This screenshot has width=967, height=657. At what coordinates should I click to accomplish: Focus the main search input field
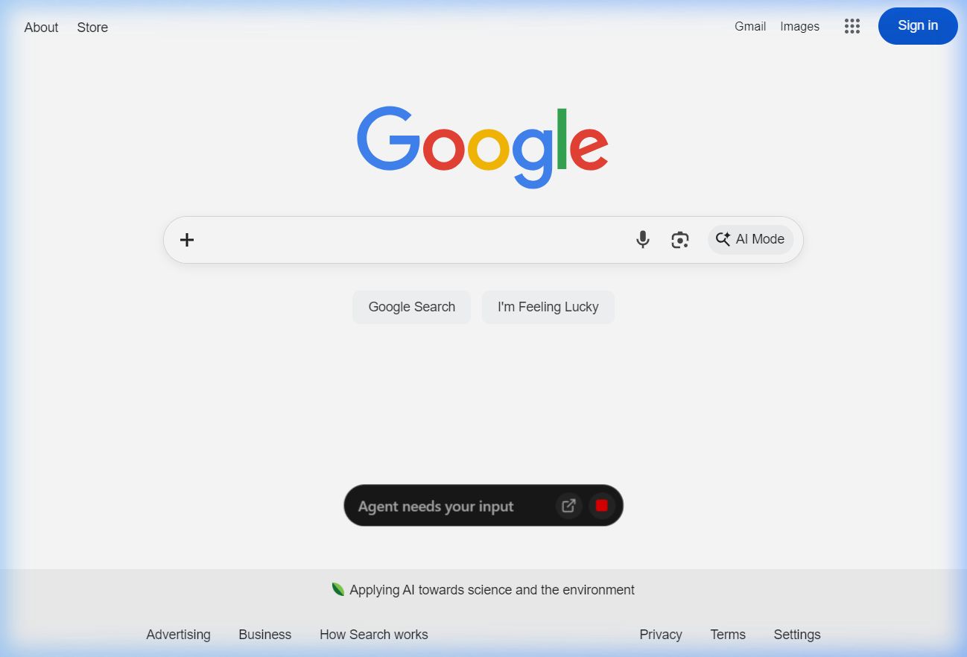pos(410,239)
